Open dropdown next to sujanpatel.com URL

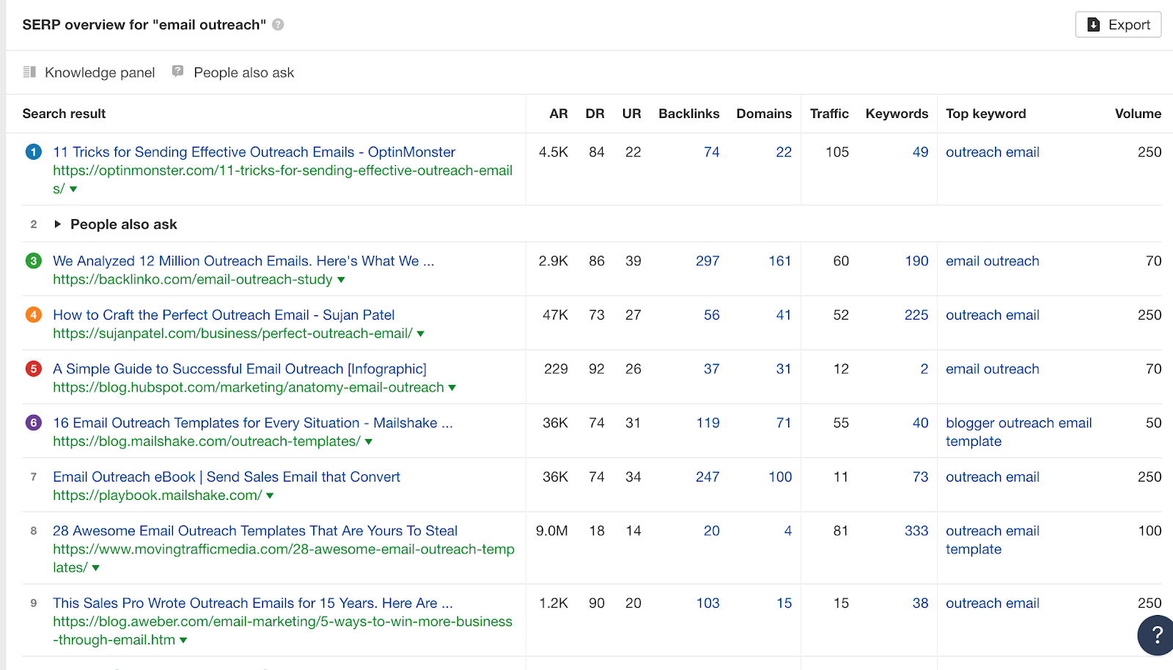click(421, 334)
